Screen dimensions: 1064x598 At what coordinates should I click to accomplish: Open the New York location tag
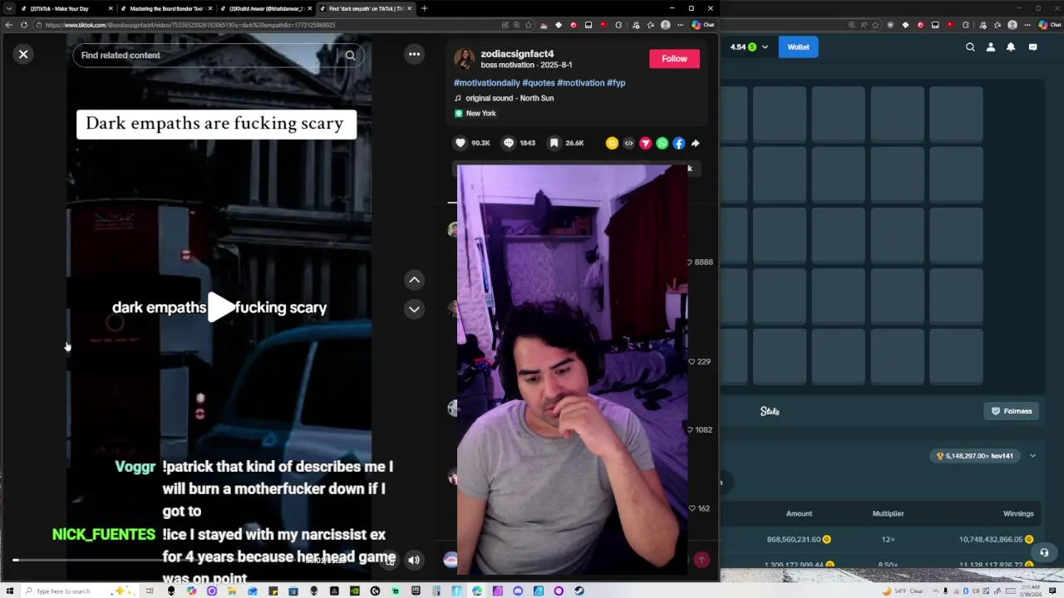tap(480, 113)
